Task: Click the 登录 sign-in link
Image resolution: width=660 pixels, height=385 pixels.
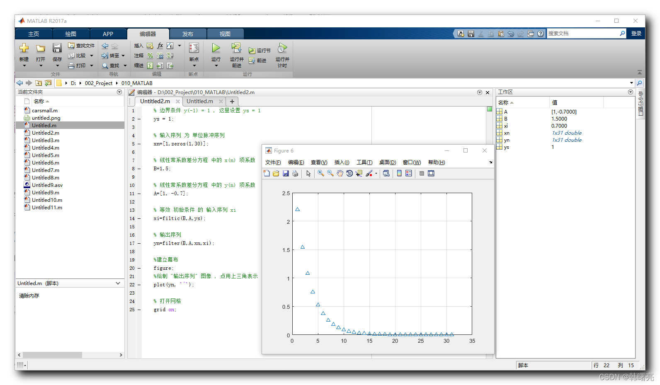Action: pyautogui.click(x=636, y=34)
